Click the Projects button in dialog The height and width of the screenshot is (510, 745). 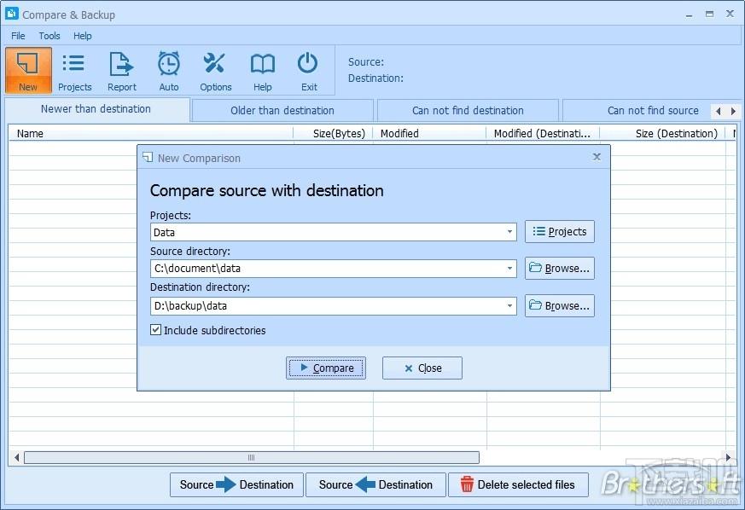coord(560,232)
